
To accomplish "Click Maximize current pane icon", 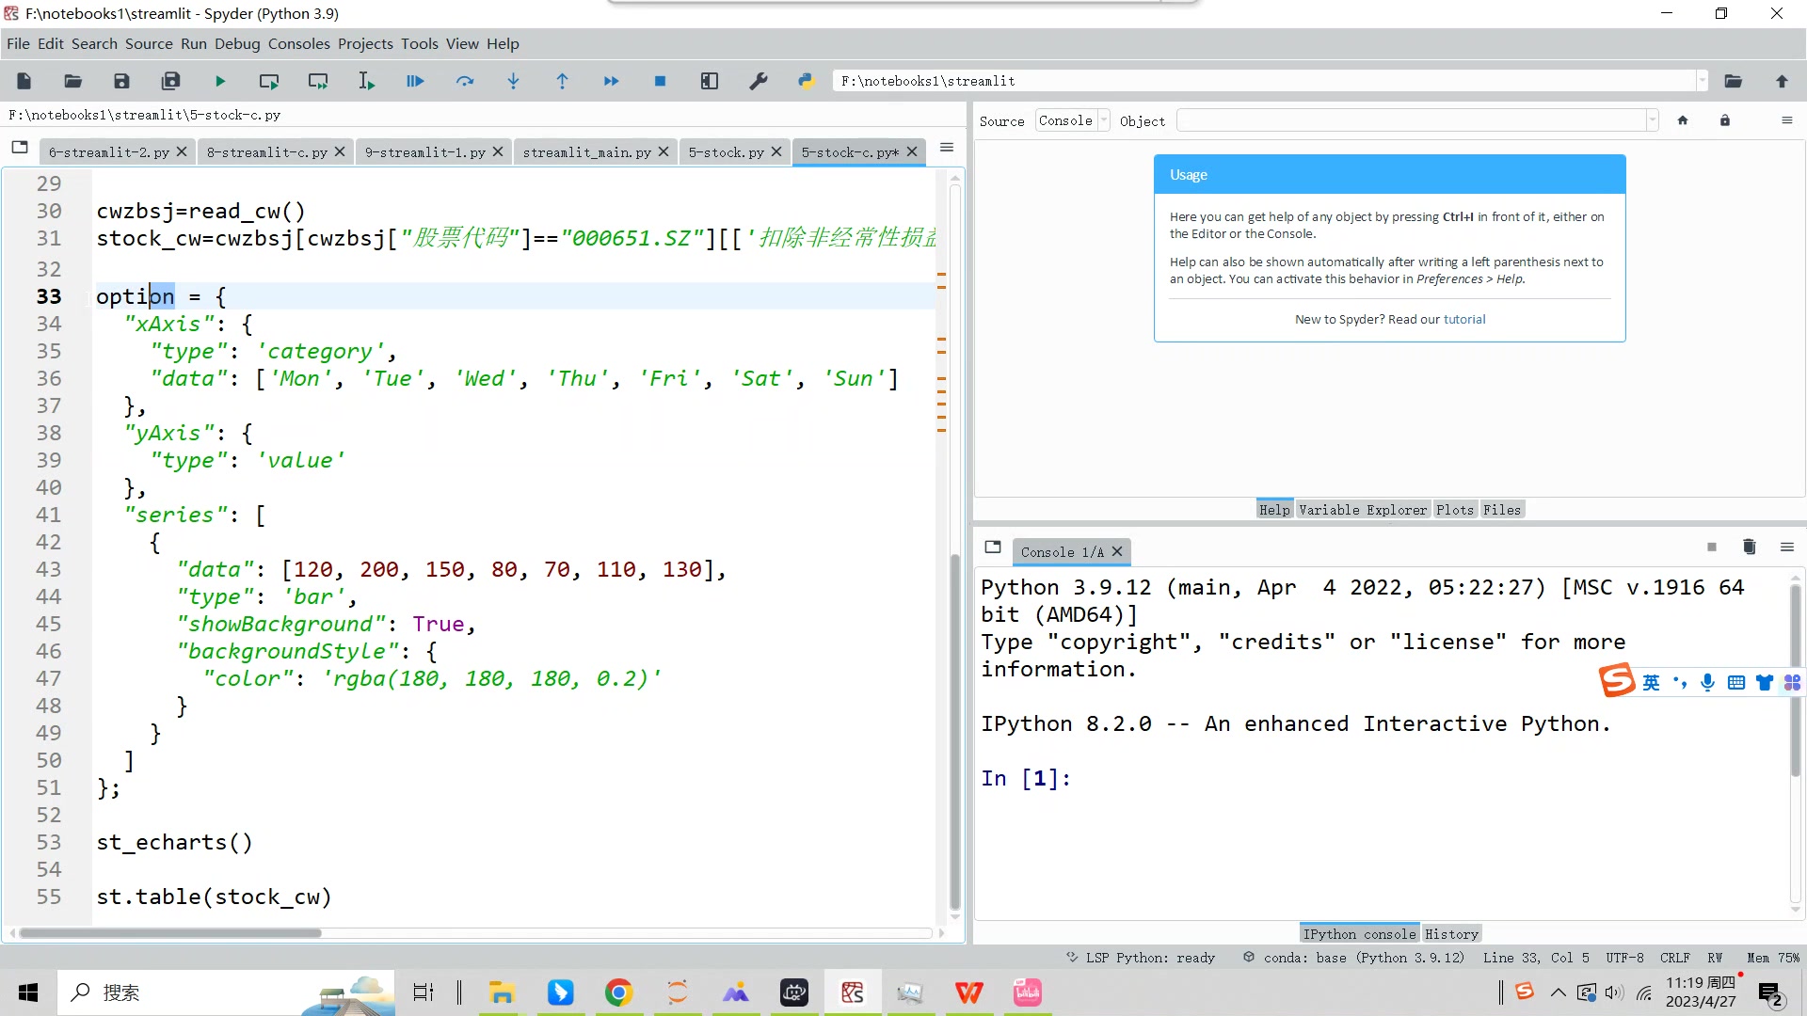I will pyautogui.click(x=710, y=82).
